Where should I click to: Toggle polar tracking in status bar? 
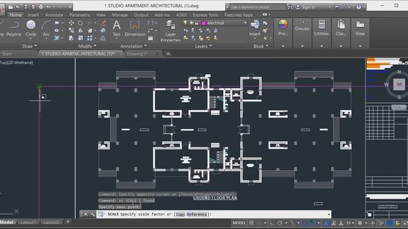coord(280,223)
